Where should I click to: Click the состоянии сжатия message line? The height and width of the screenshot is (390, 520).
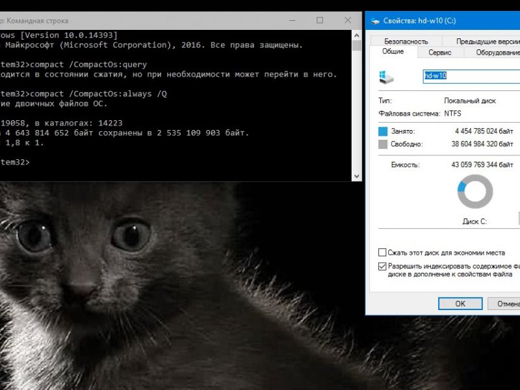pyautogui.click(x=168, y=75)
